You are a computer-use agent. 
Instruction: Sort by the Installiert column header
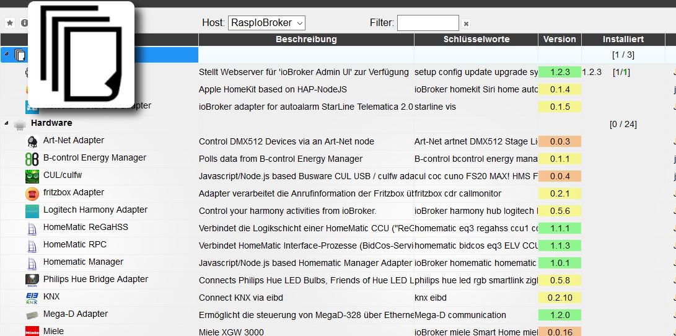pos(623,39)
